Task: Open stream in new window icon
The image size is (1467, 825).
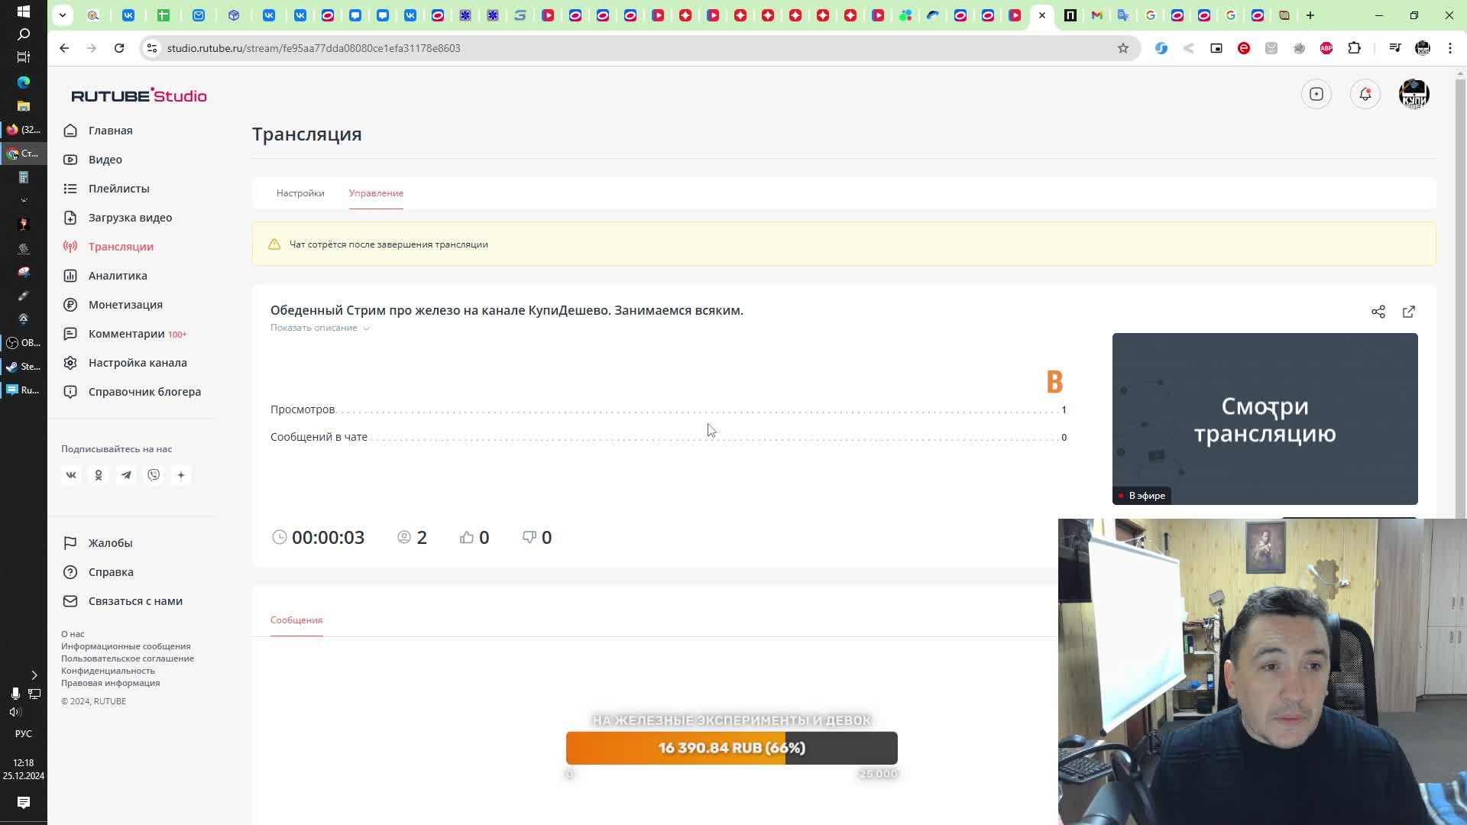Action: [1408, 312]
